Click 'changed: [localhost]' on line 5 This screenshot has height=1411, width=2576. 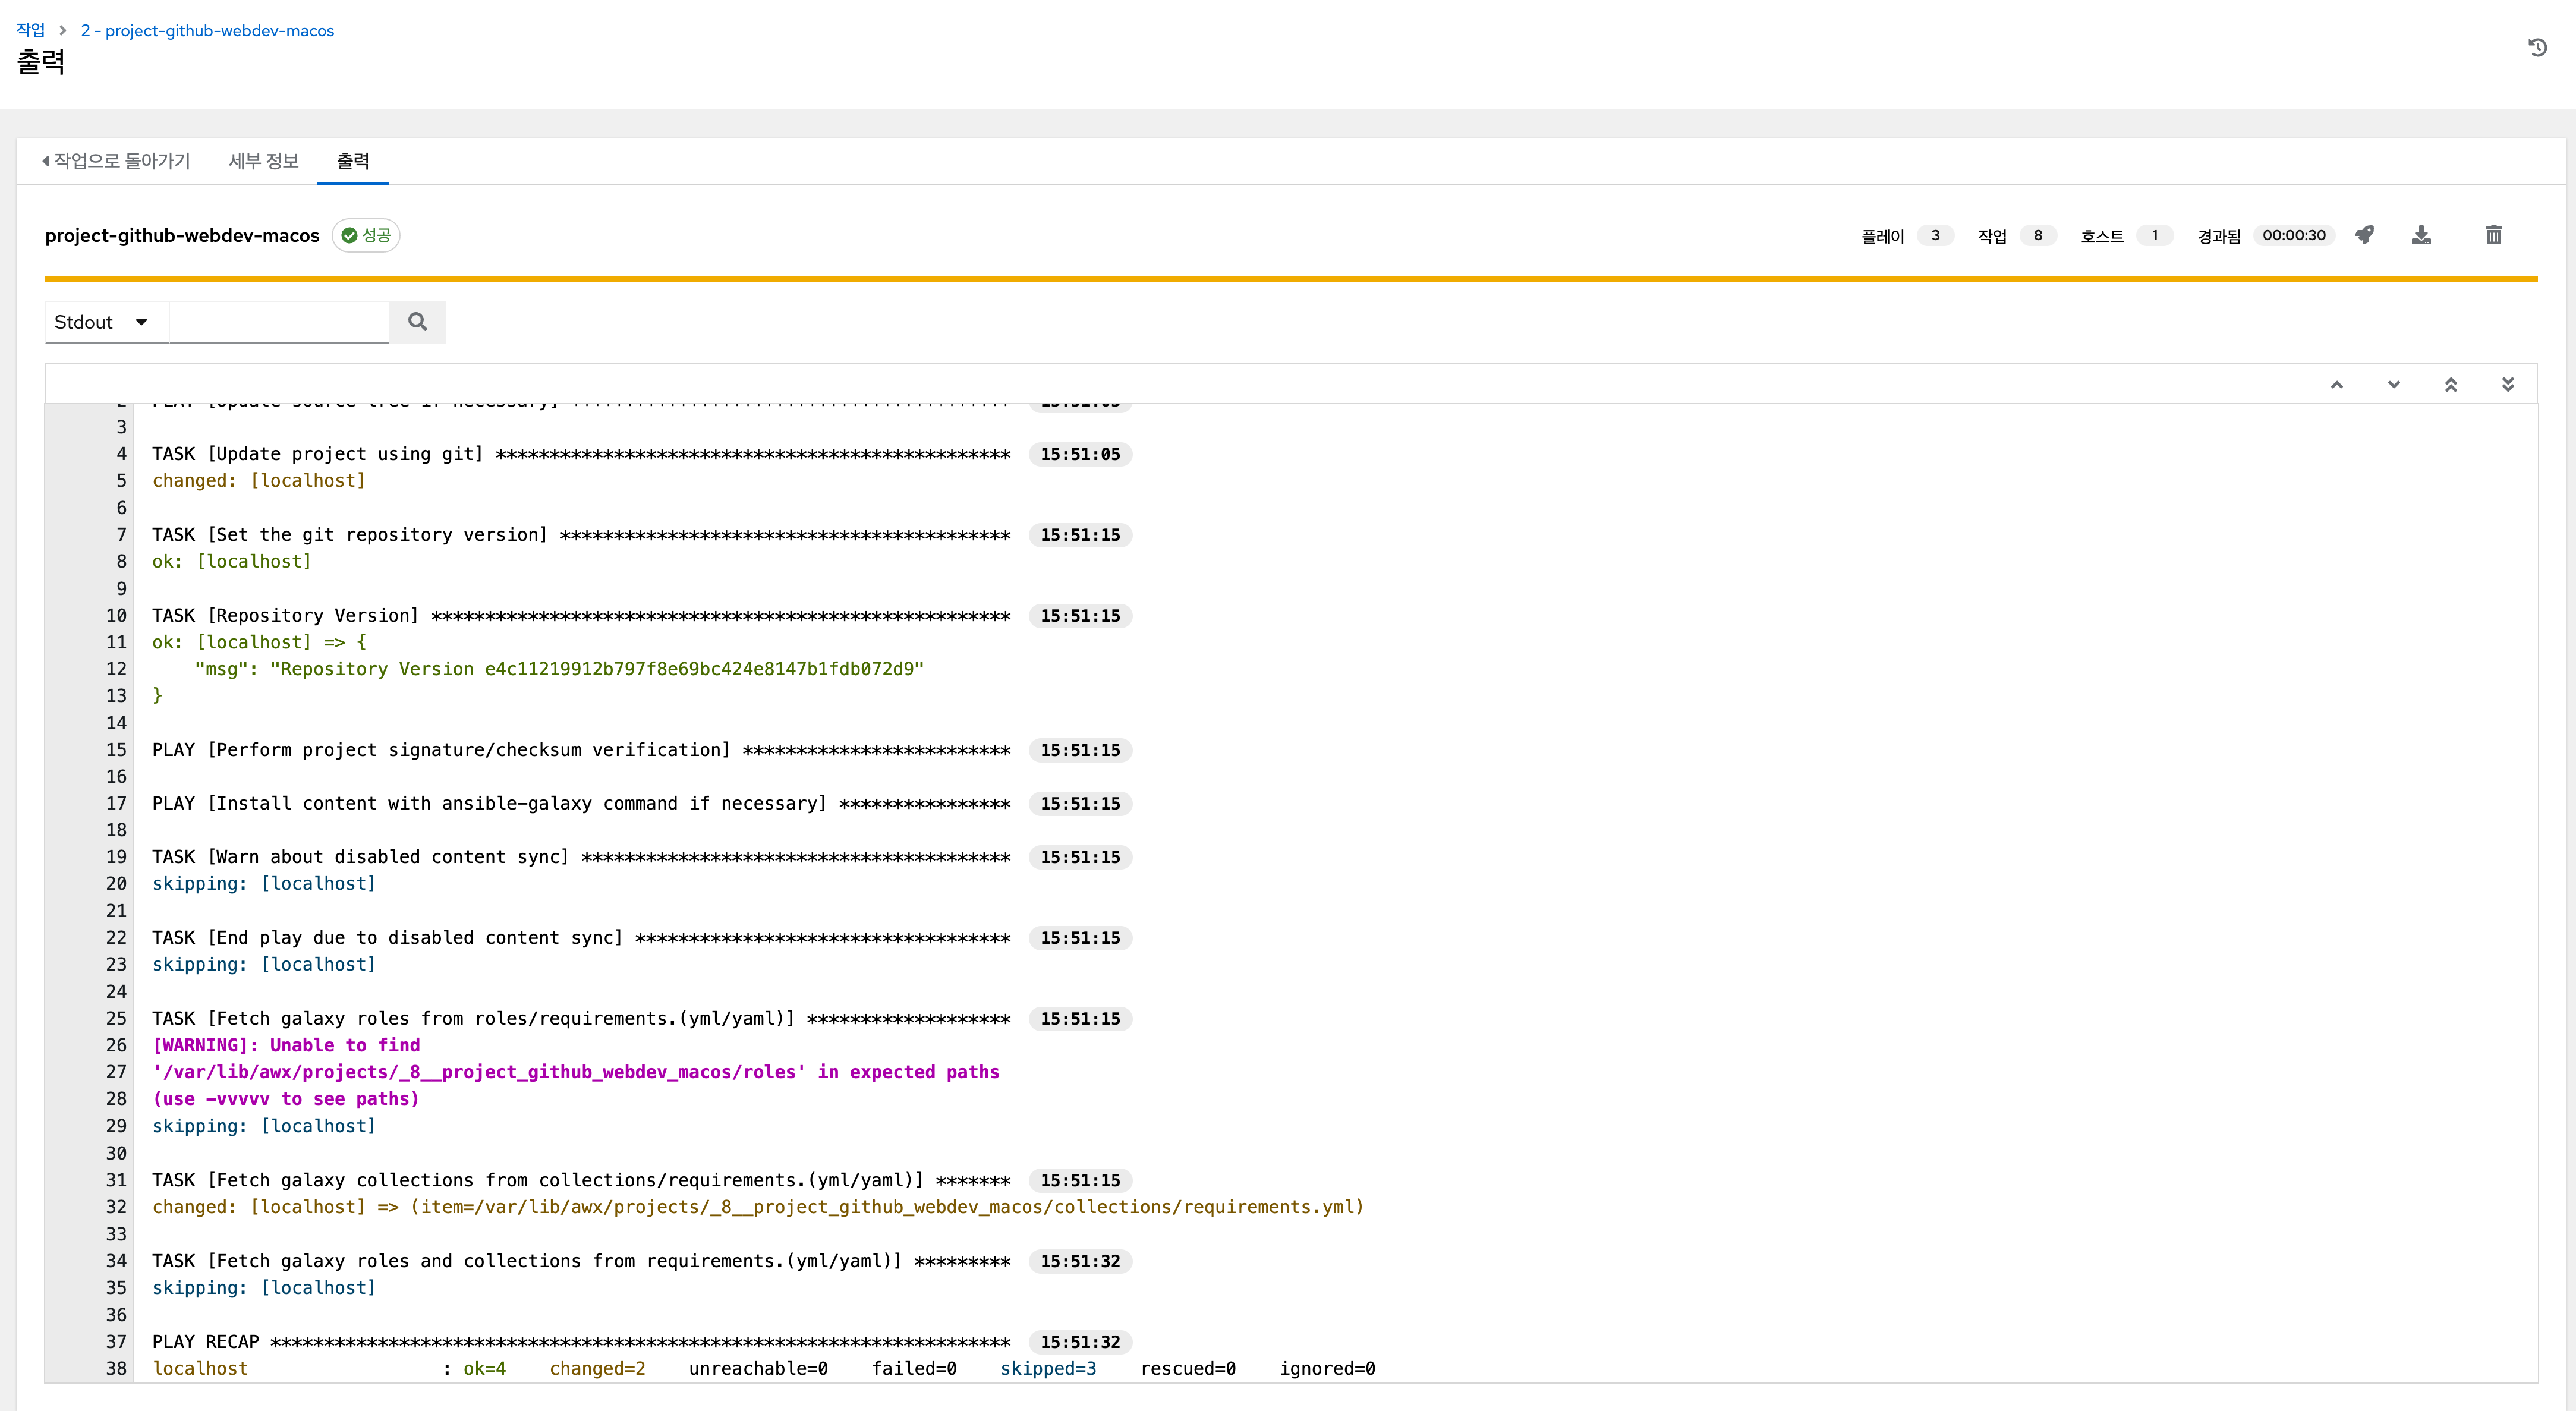pyautogui.click(x=258, y=481)
